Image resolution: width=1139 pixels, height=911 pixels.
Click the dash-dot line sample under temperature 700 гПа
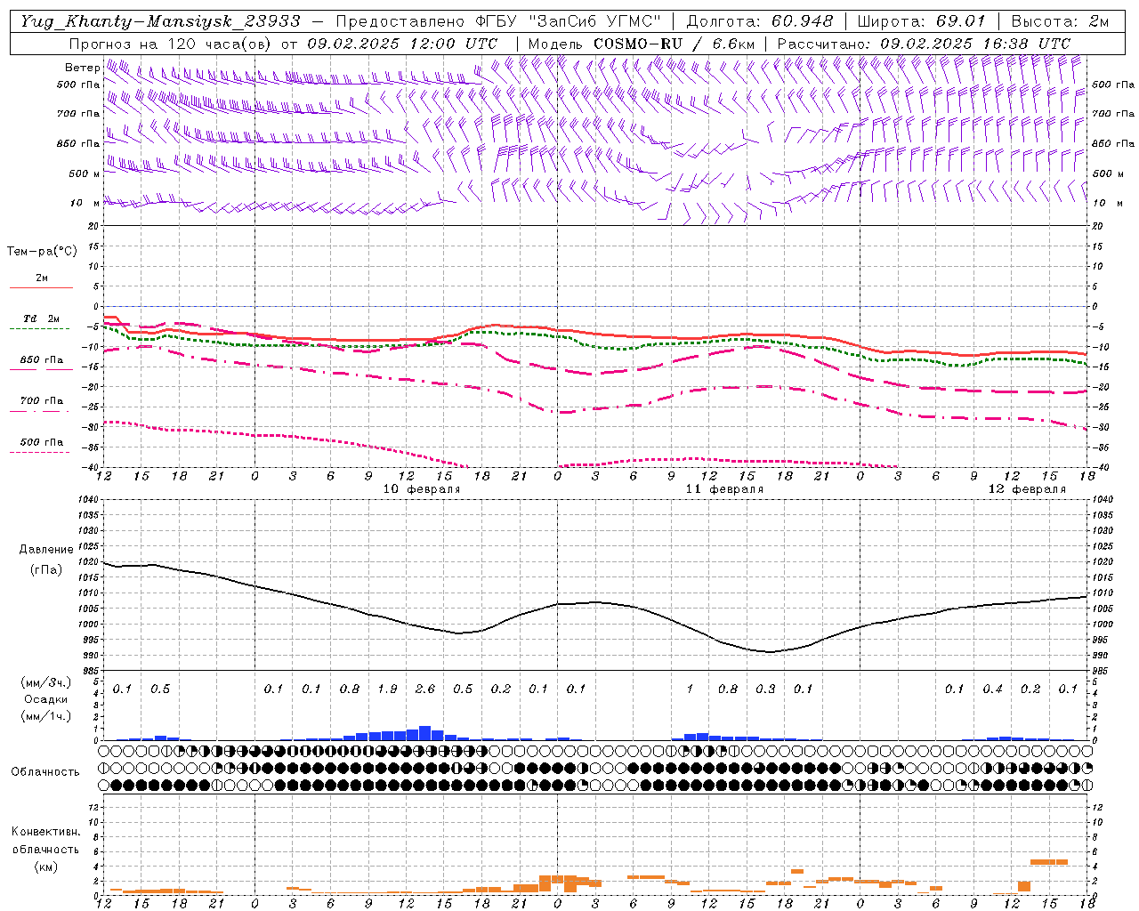pyautogui.click(x=41, y=410)
